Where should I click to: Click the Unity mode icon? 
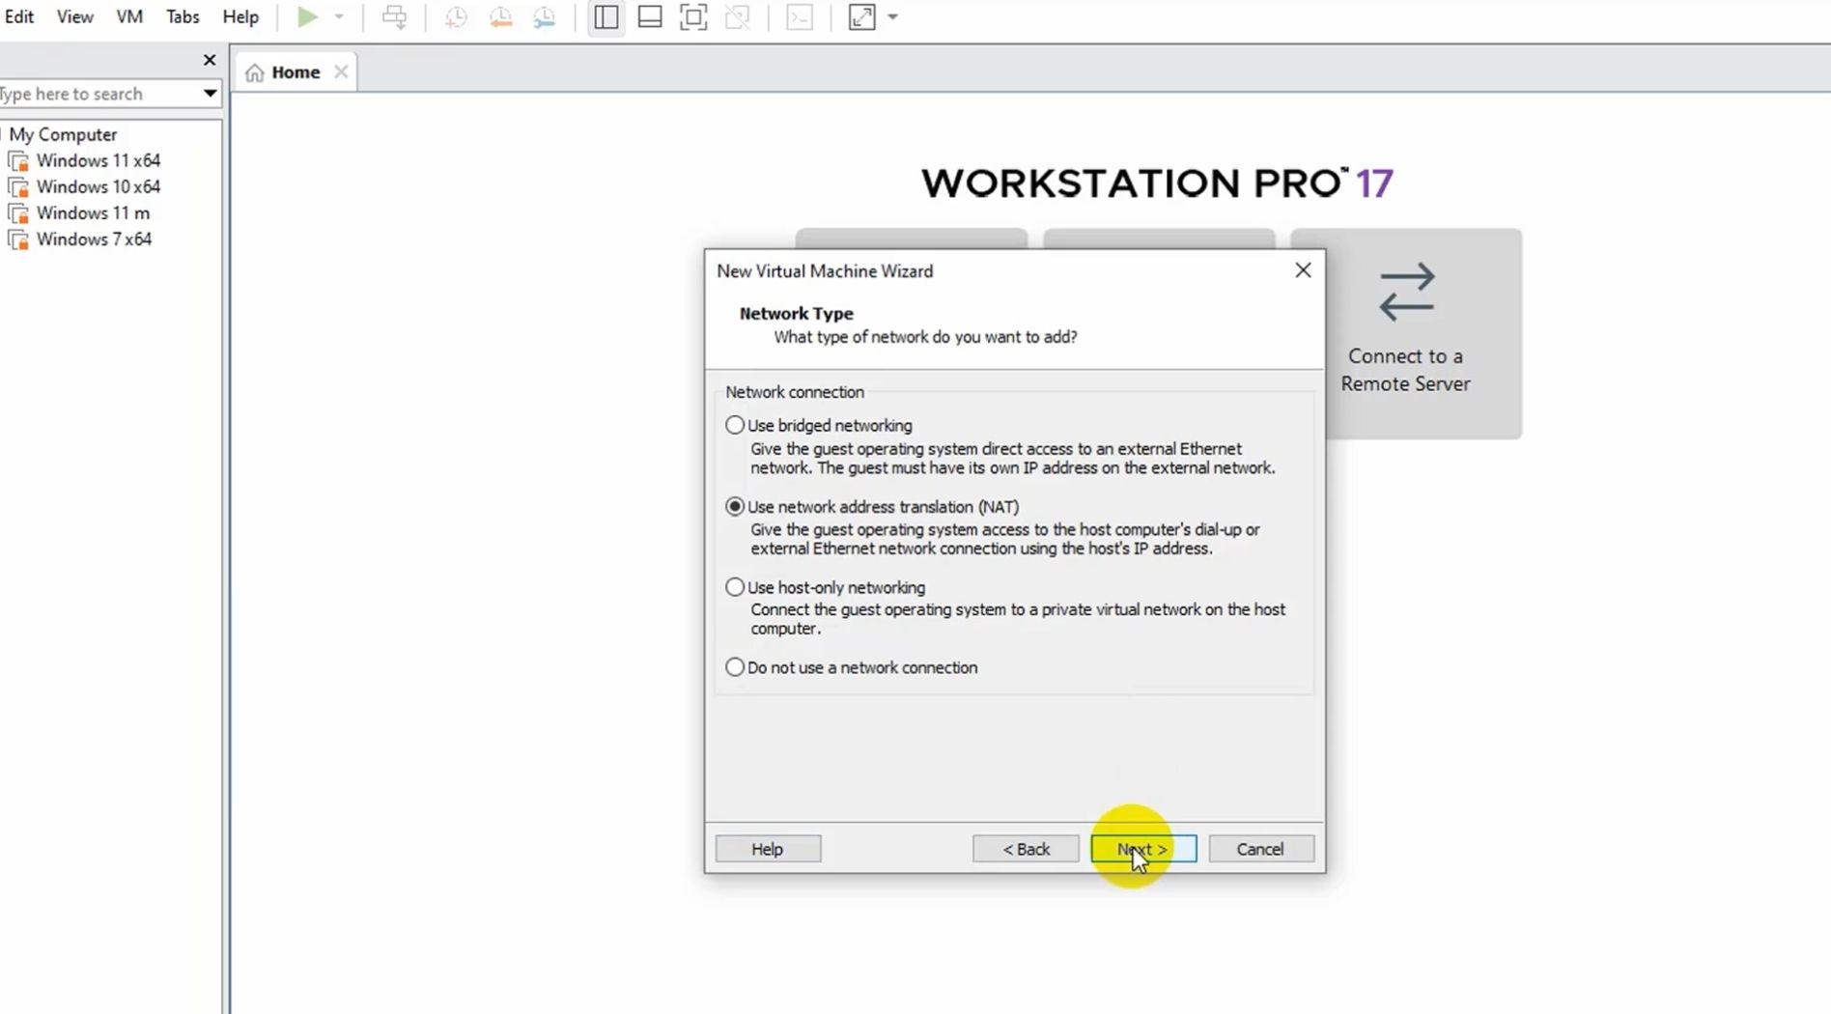point(738,17)
